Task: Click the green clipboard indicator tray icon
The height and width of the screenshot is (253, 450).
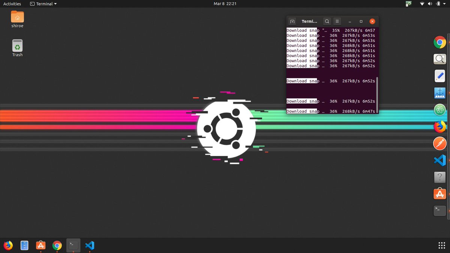Action: 409,4
